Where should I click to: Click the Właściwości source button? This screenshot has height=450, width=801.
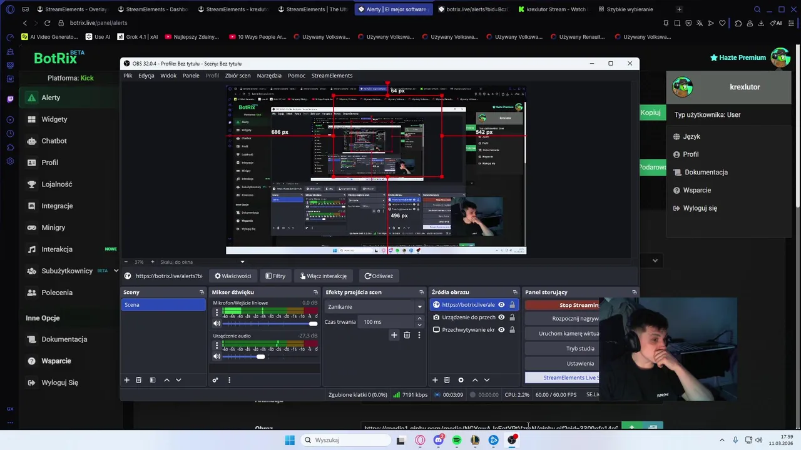pyautogui.click(x=233, y=276)
